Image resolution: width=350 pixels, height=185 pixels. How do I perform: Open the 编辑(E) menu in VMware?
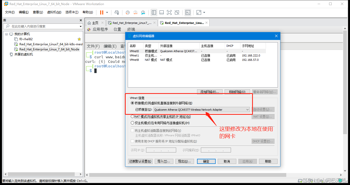tap(24, 12)
